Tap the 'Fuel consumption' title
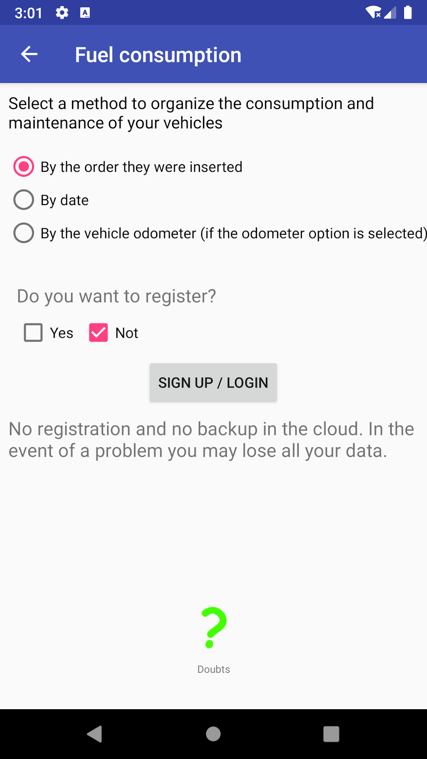 pos(158,55)
